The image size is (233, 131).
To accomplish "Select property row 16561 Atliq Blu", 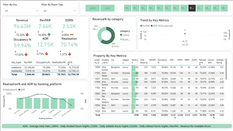I will pos(159,79).
